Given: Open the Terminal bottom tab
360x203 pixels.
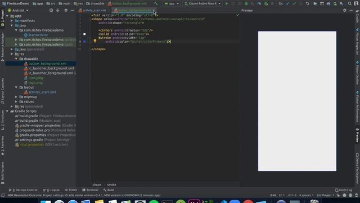Looking at the screenshot, I should click(x=90, y=190).
